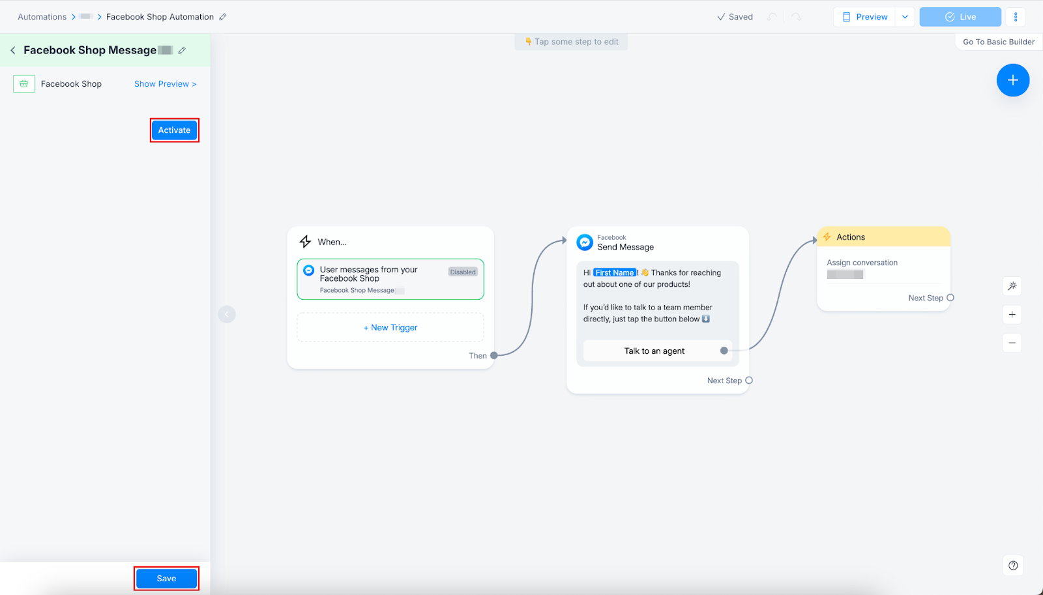
Task: Zoom in on the canvas
Action: tap(1012, 315)
